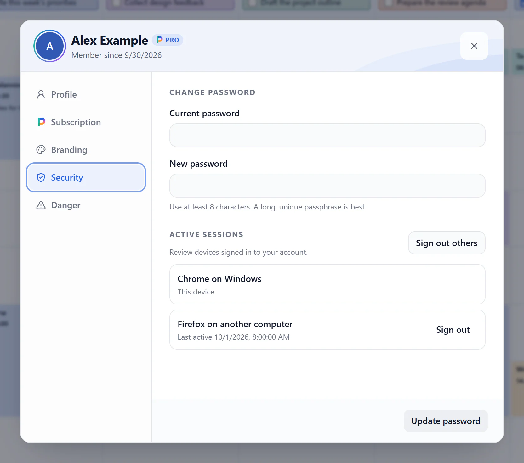Viewport: 524px width, 463px height.
Task: Click the Chrome on Windows session title
Action: pos(219,279)
